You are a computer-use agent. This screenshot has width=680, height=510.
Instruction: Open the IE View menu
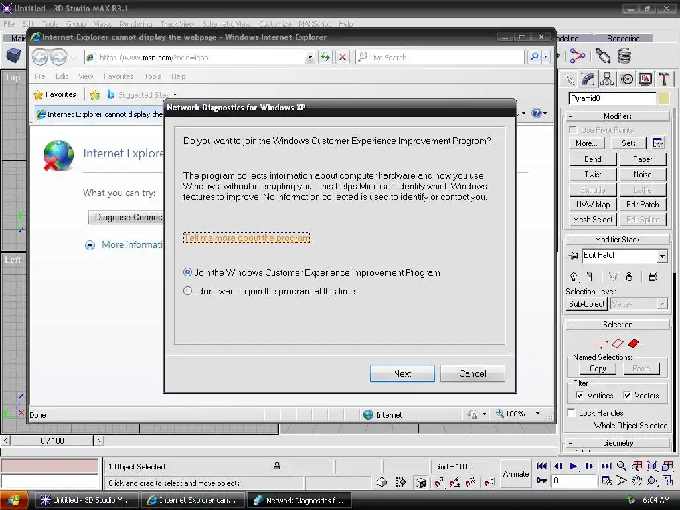[x=86, y=76]
